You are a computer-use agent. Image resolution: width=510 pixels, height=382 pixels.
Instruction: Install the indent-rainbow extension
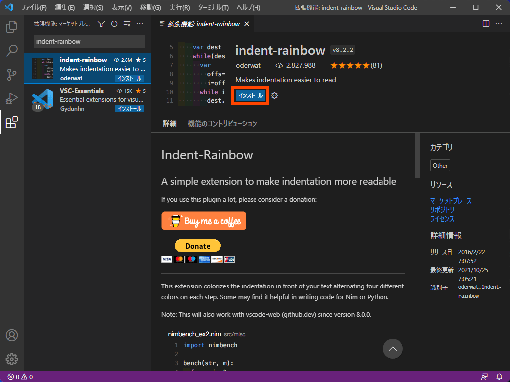coord(250,95)
